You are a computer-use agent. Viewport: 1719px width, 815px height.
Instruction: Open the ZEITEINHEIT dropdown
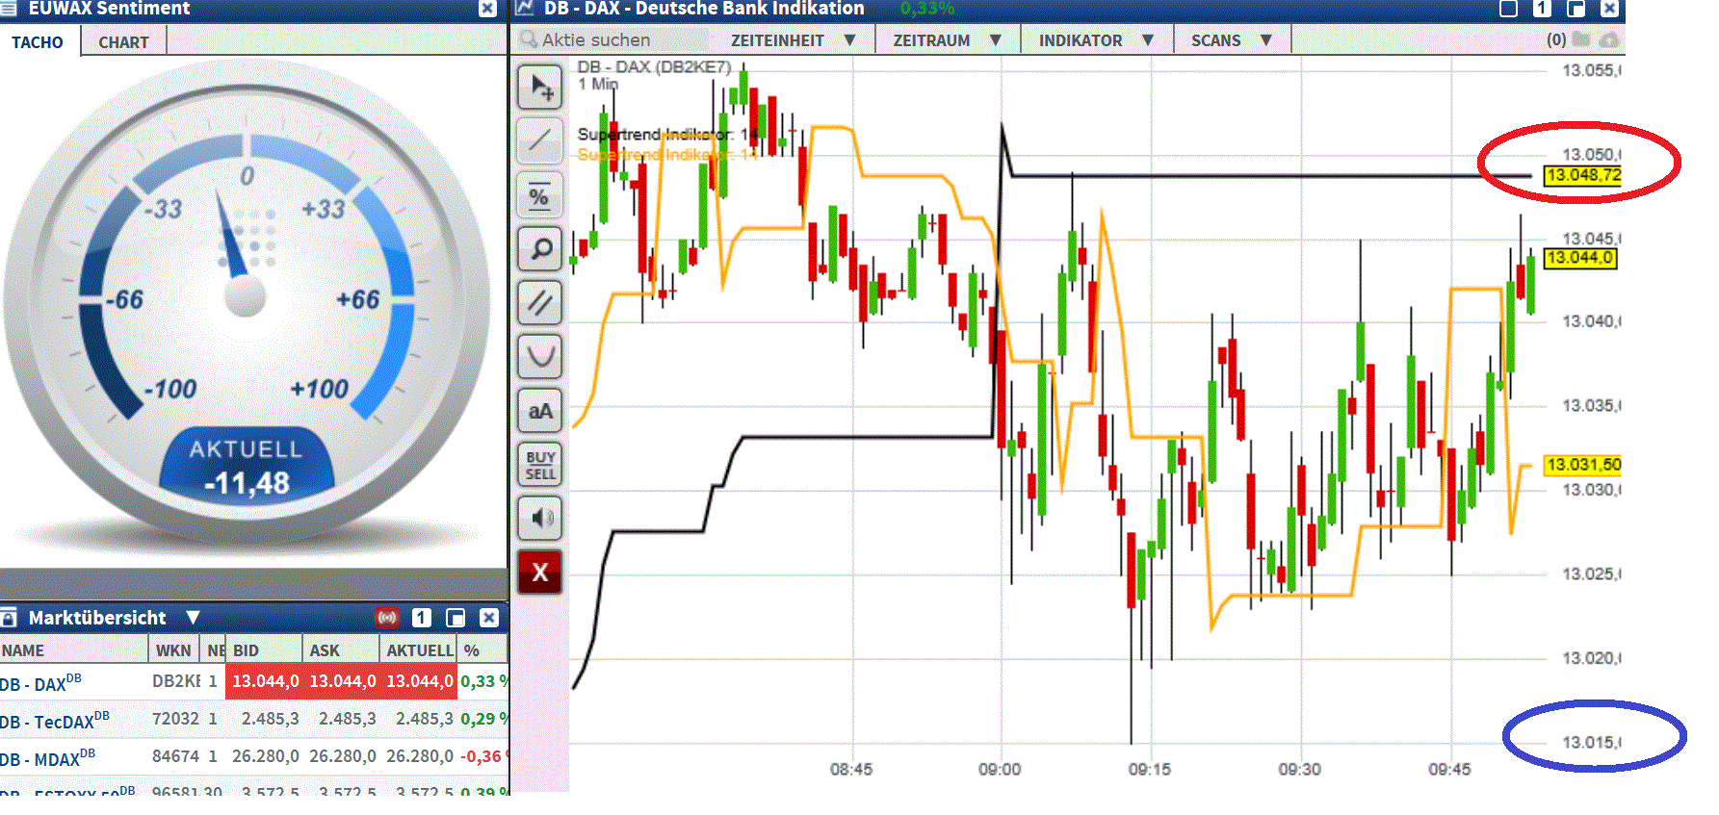click(x=794, y=40)
